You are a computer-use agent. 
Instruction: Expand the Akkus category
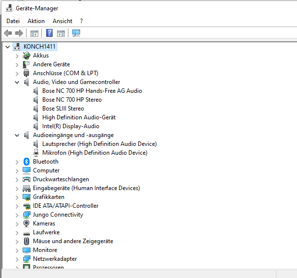[x=17, y=56]
